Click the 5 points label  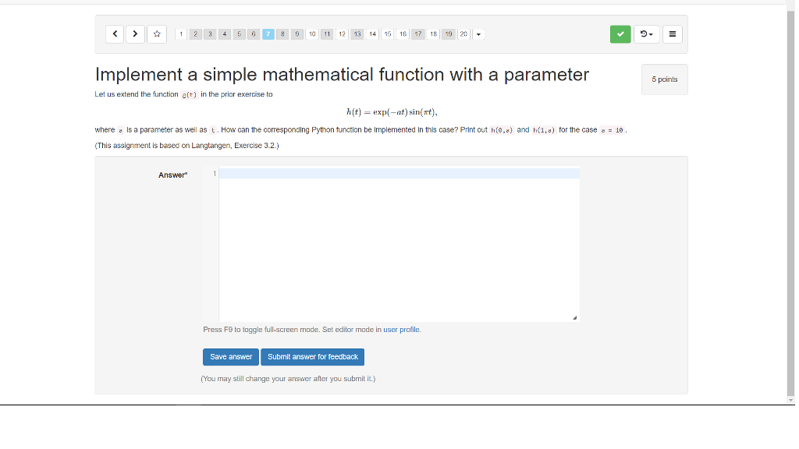click(x=665, y=80)
